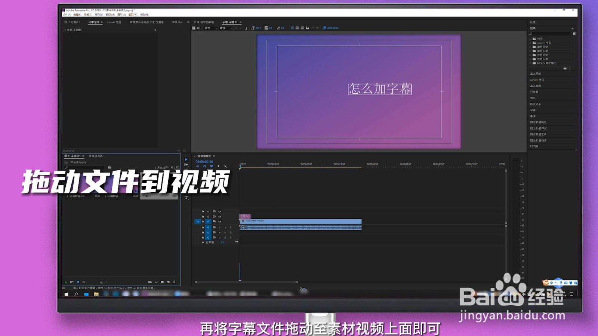
Task: Click timeline timecode 00:00:00:00
Action: click(x=204, y=162)
